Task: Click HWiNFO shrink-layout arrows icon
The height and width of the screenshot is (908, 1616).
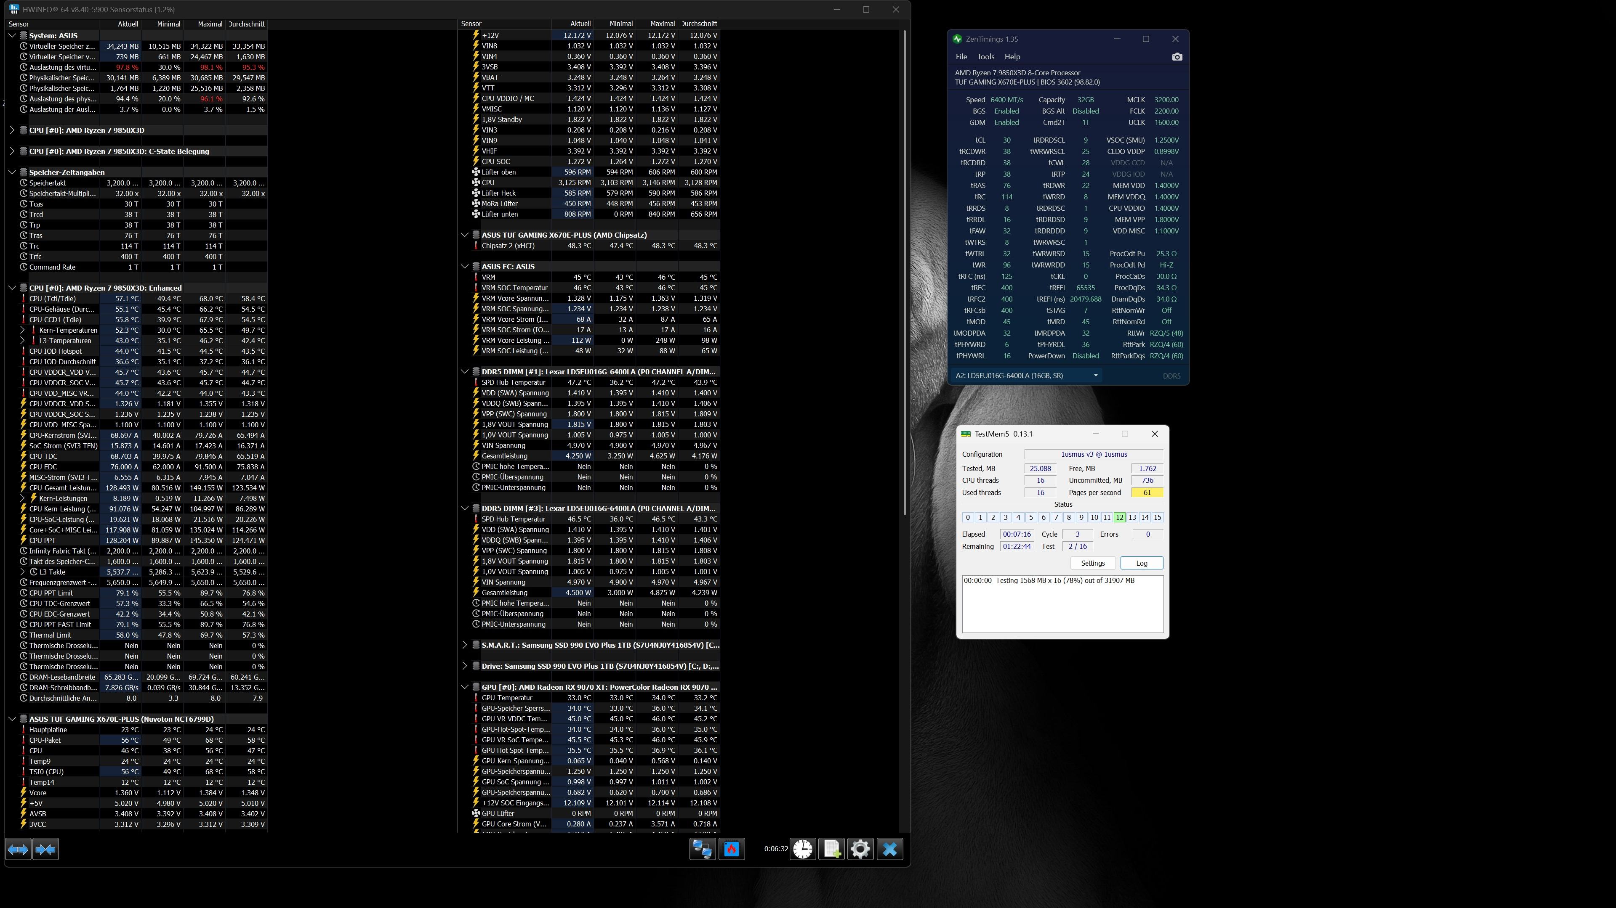Action: click(46, 849)
